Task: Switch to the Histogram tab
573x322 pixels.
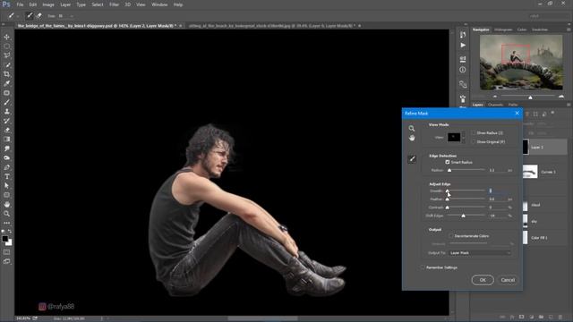Action: coord(503,30)
